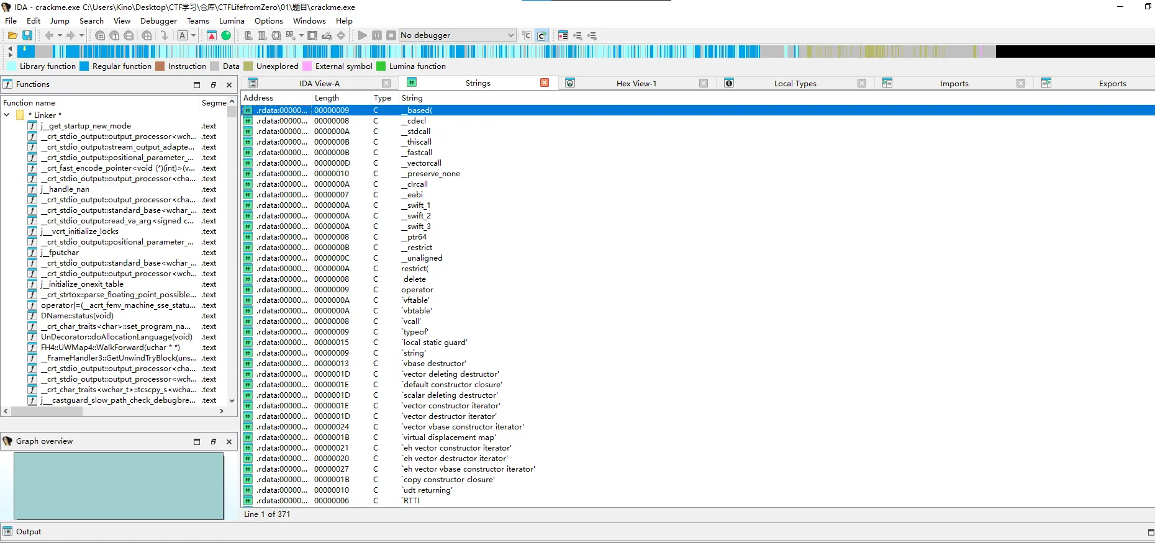Viewport: 1155px width, 543px height.
Task: Click the green circle toolbar icon
Action: click(226, 35)
